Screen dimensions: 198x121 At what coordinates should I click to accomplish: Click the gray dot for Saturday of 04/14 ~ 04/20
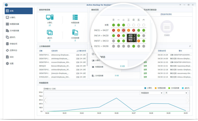coord(144,35)
